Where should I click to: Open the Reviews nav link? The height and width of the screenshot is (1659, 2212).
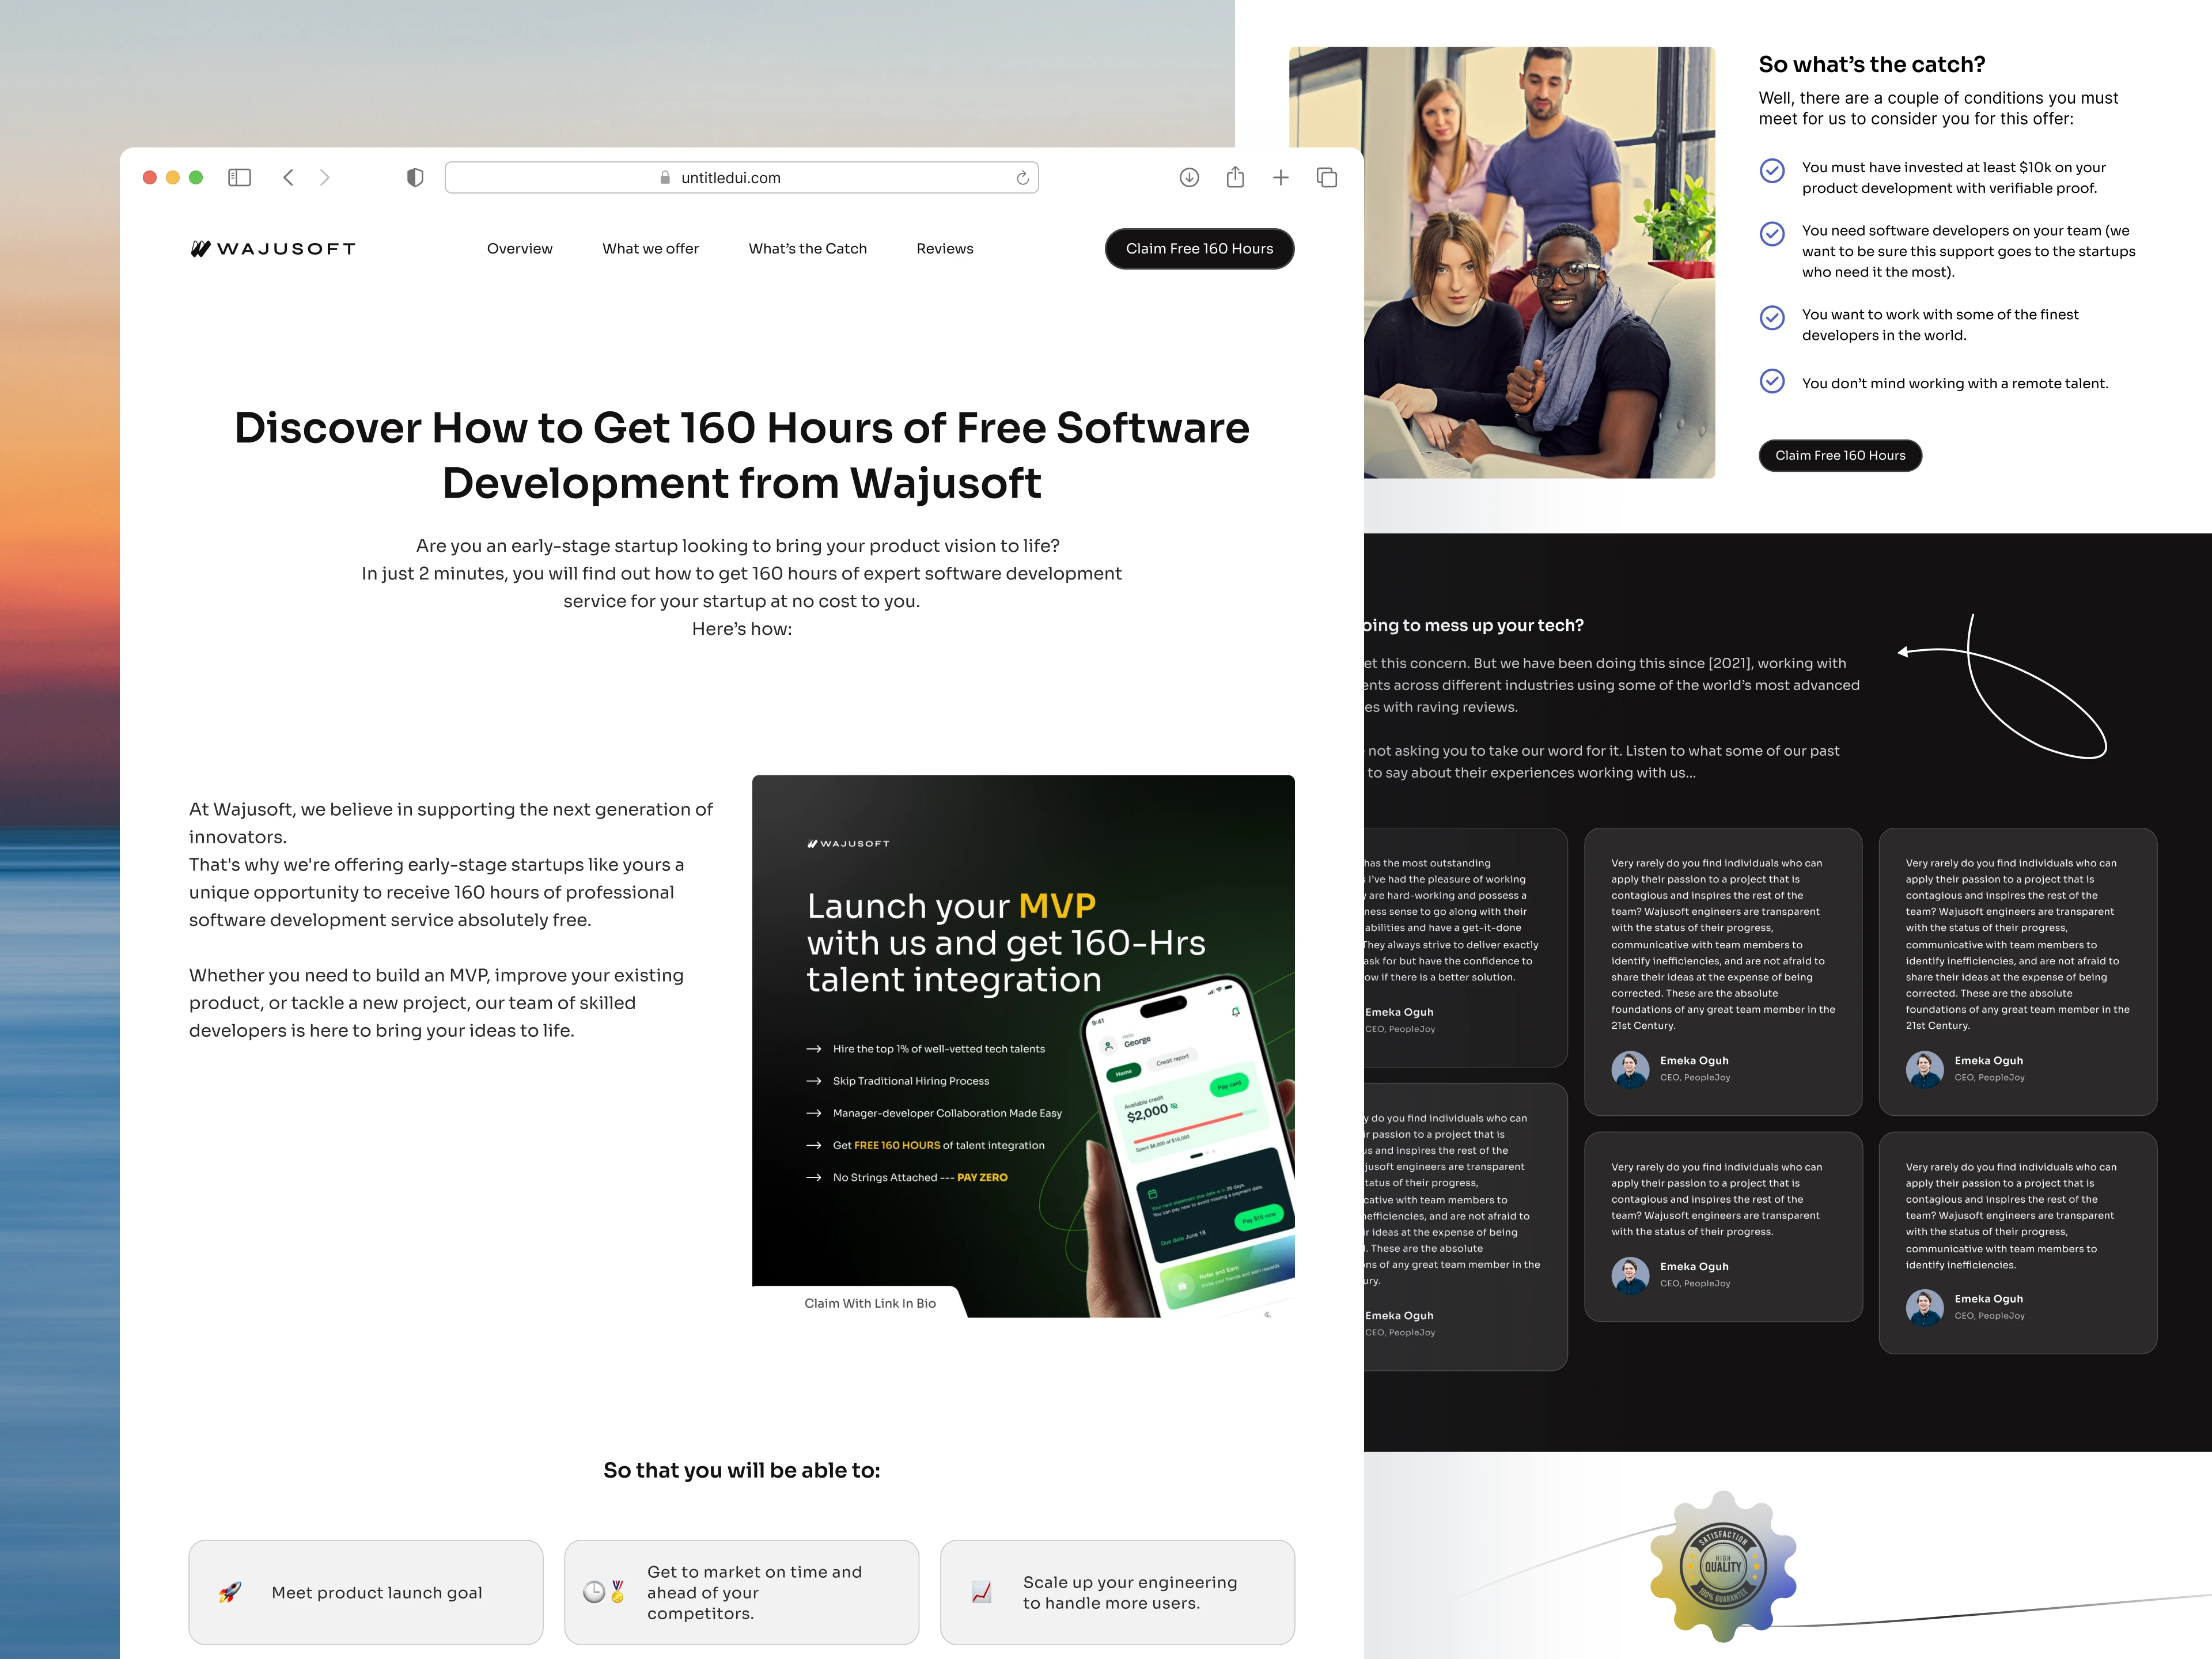point(944,249)
